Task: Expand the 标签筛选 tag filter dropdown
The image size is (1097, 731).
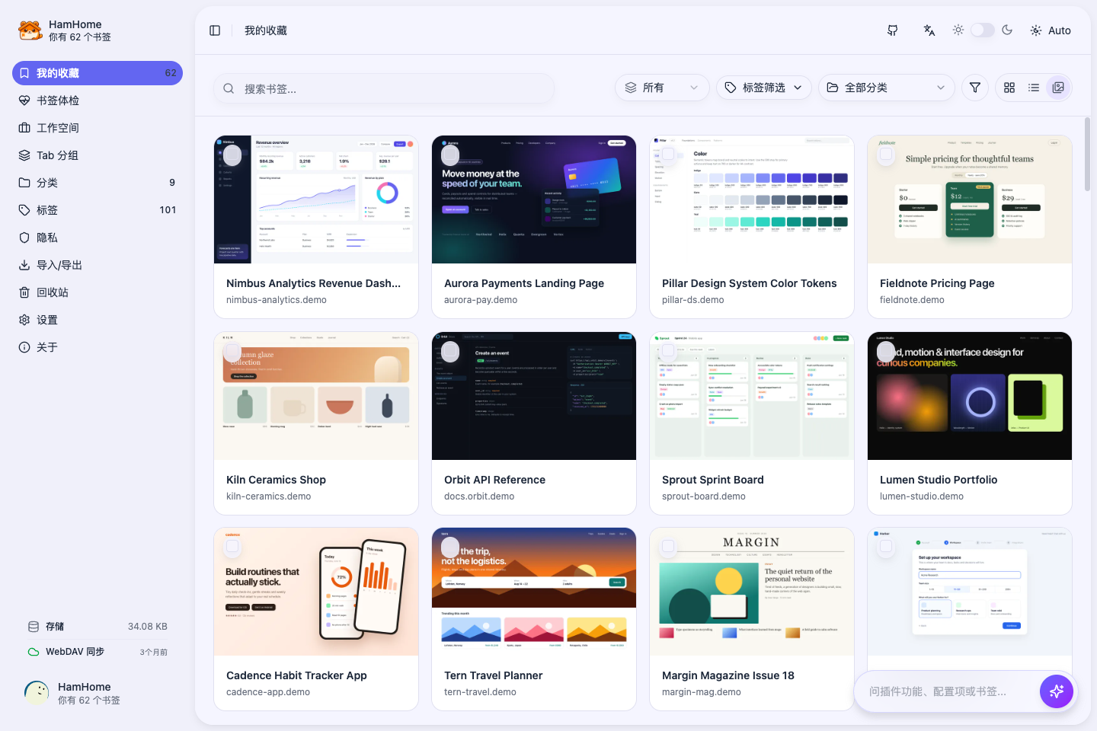Action: (x=763, y=88)
